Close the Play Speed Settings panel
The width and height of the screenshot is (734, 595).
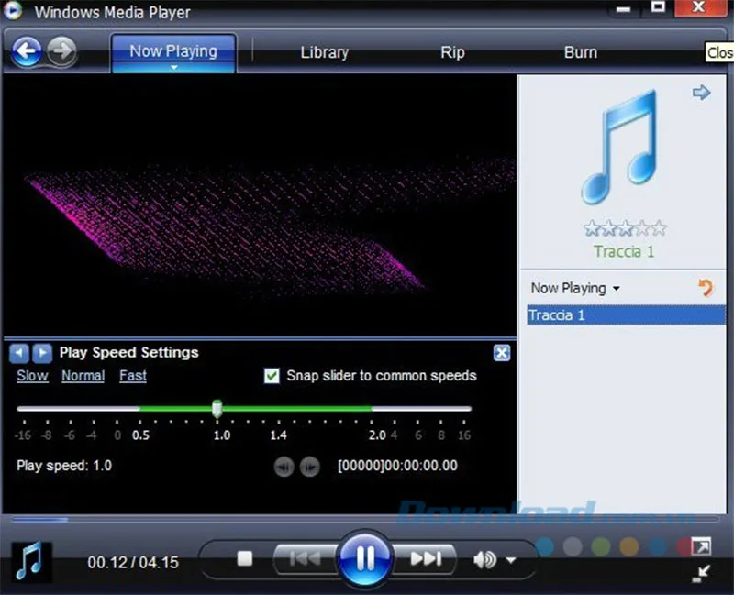501,353
